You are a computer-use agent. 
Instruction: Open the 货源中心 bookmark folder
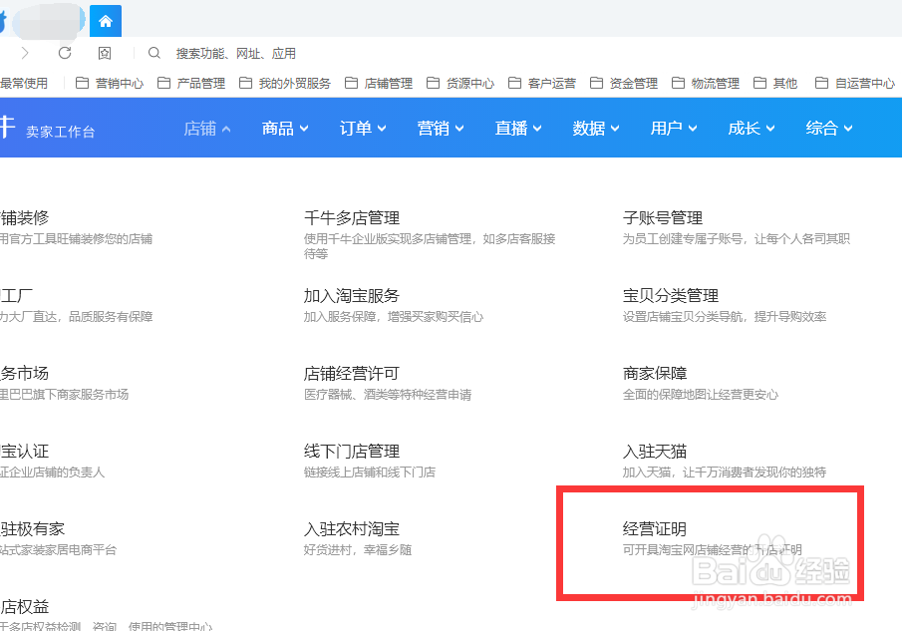pyautogui.click(x=460, y=84)
